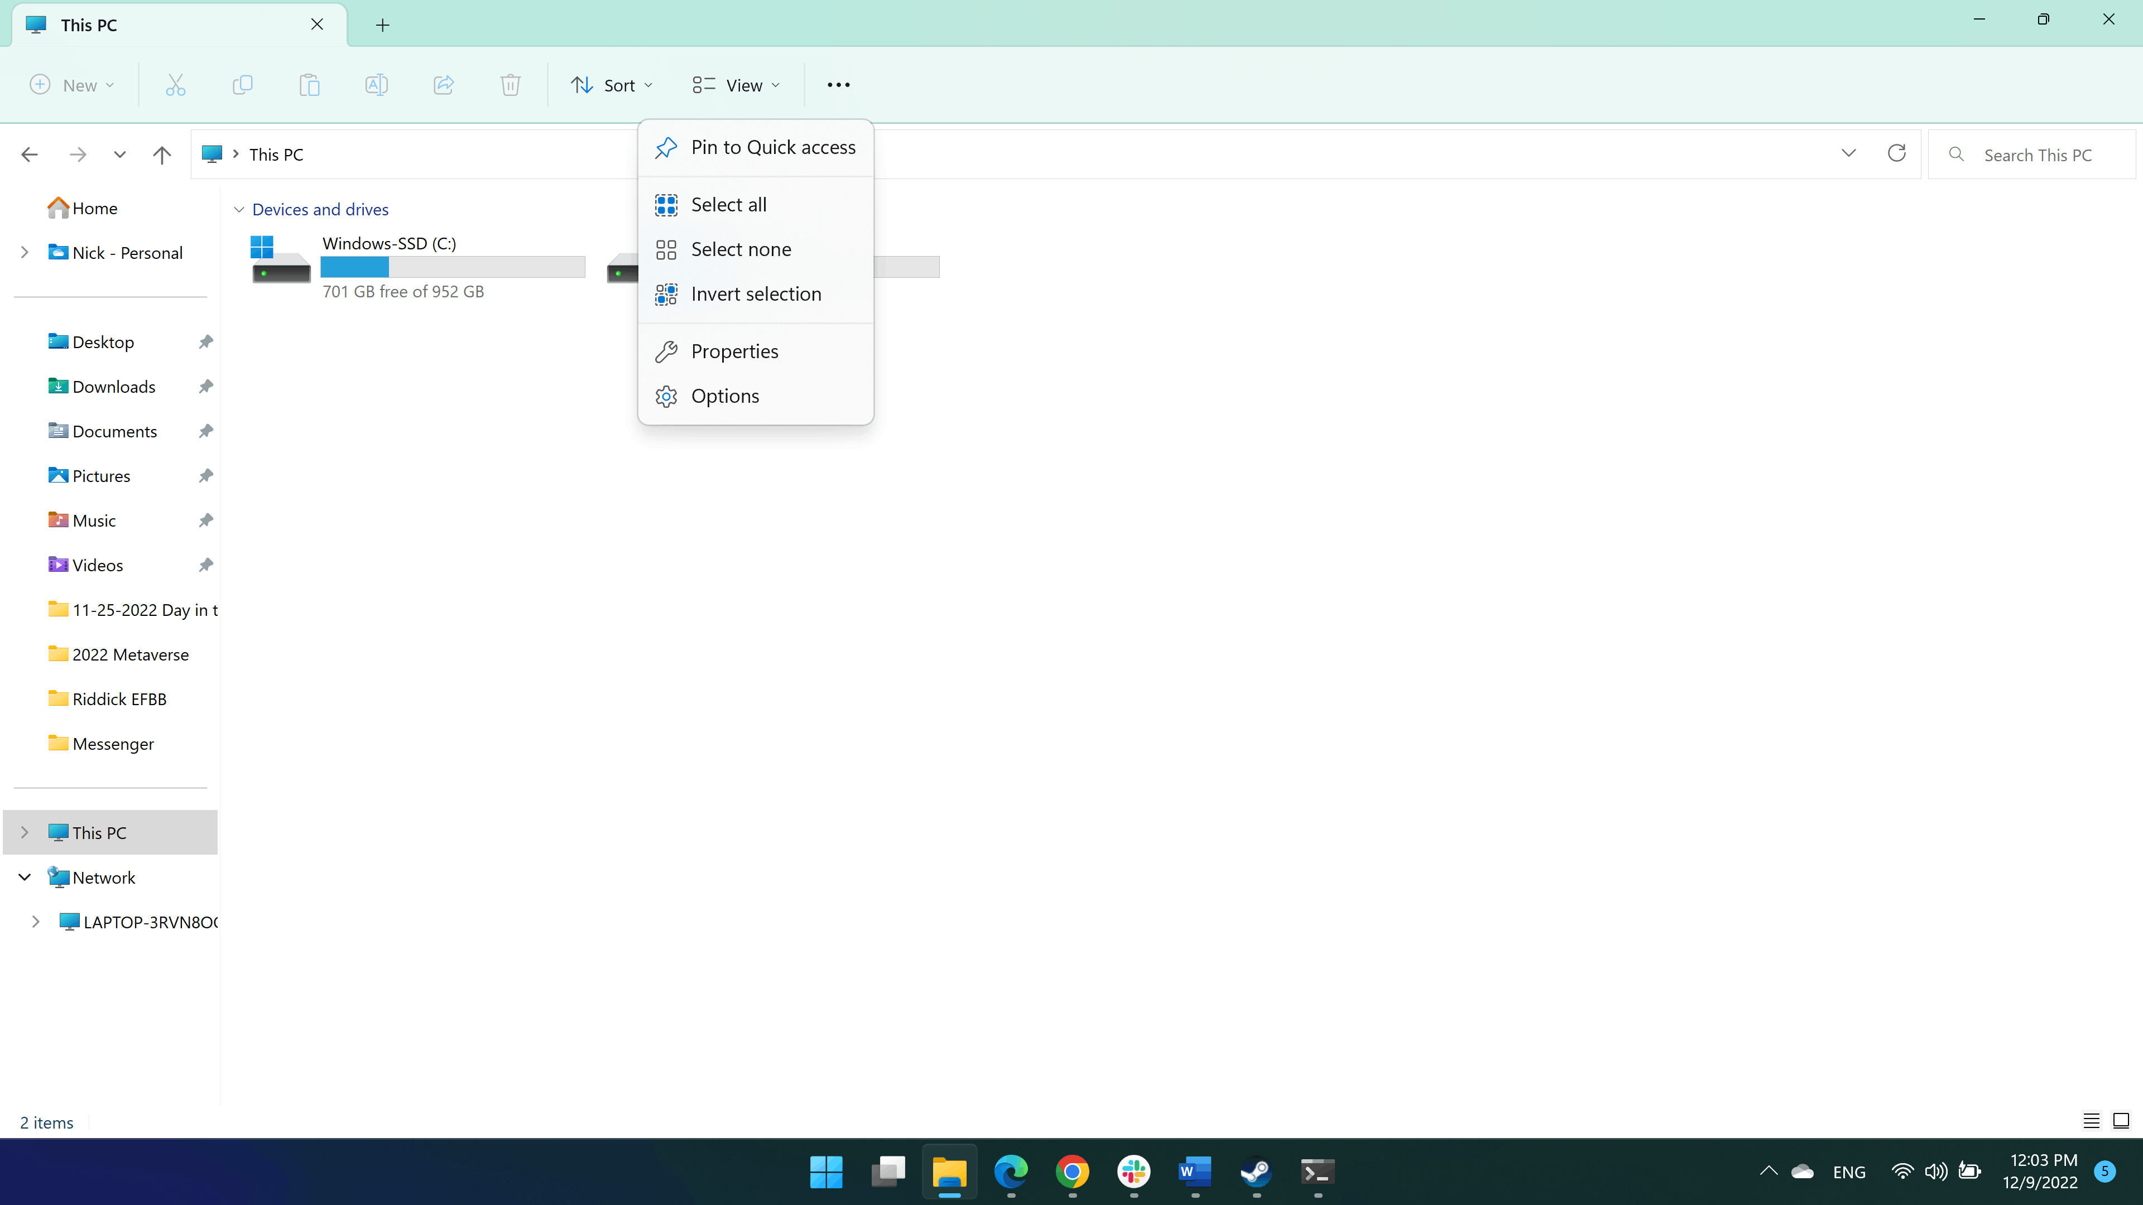Viewport: 2143px width, 1205px height.
Task: Open the Sort dropdown menu
Action: (x=612, y=85)
